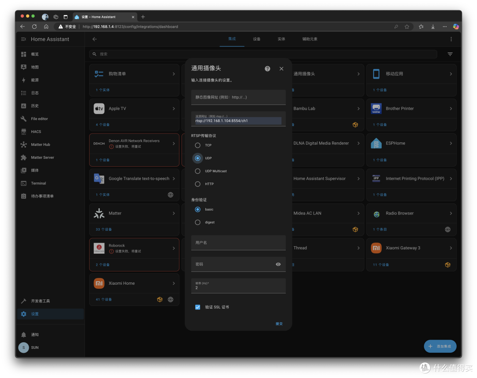Collapse sidebar with the hamburger menu icon

[x=23, y=39]
